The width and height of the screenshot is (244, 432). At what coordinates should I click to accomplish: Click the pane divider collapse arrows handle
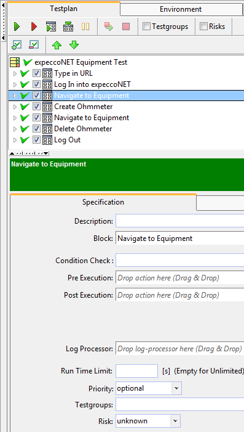(29, 153)
